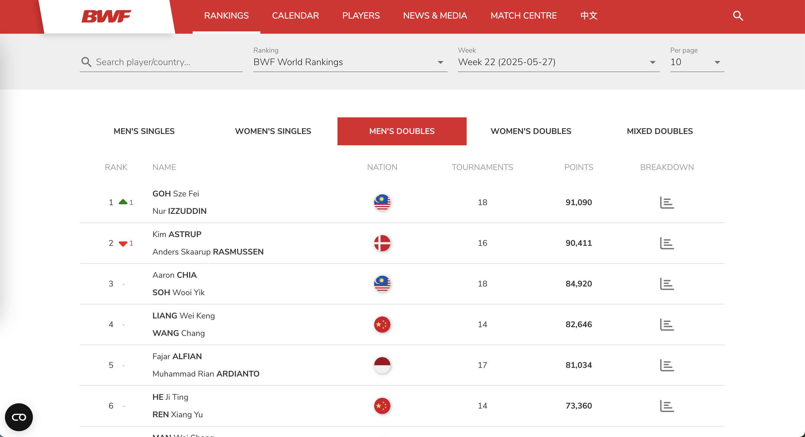Expand the Ranking type dropdown

coord(350,62)
